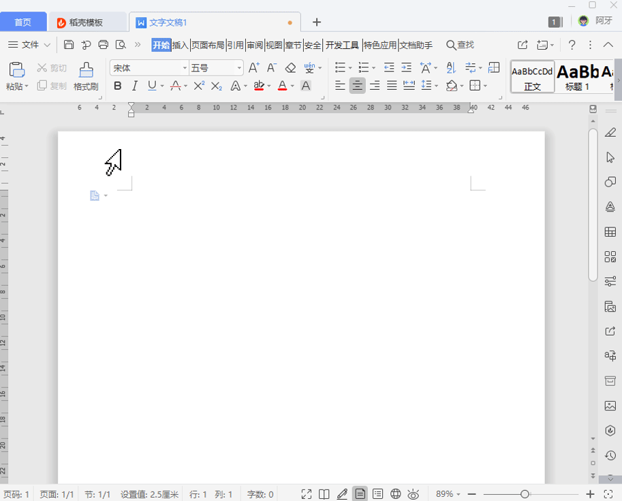The image size is (622, 501).
Task: Click the increase font size icon
Action: 253,68
